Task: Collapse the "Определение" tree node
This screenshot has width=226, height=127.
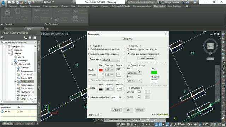Action: click(12, 64)
